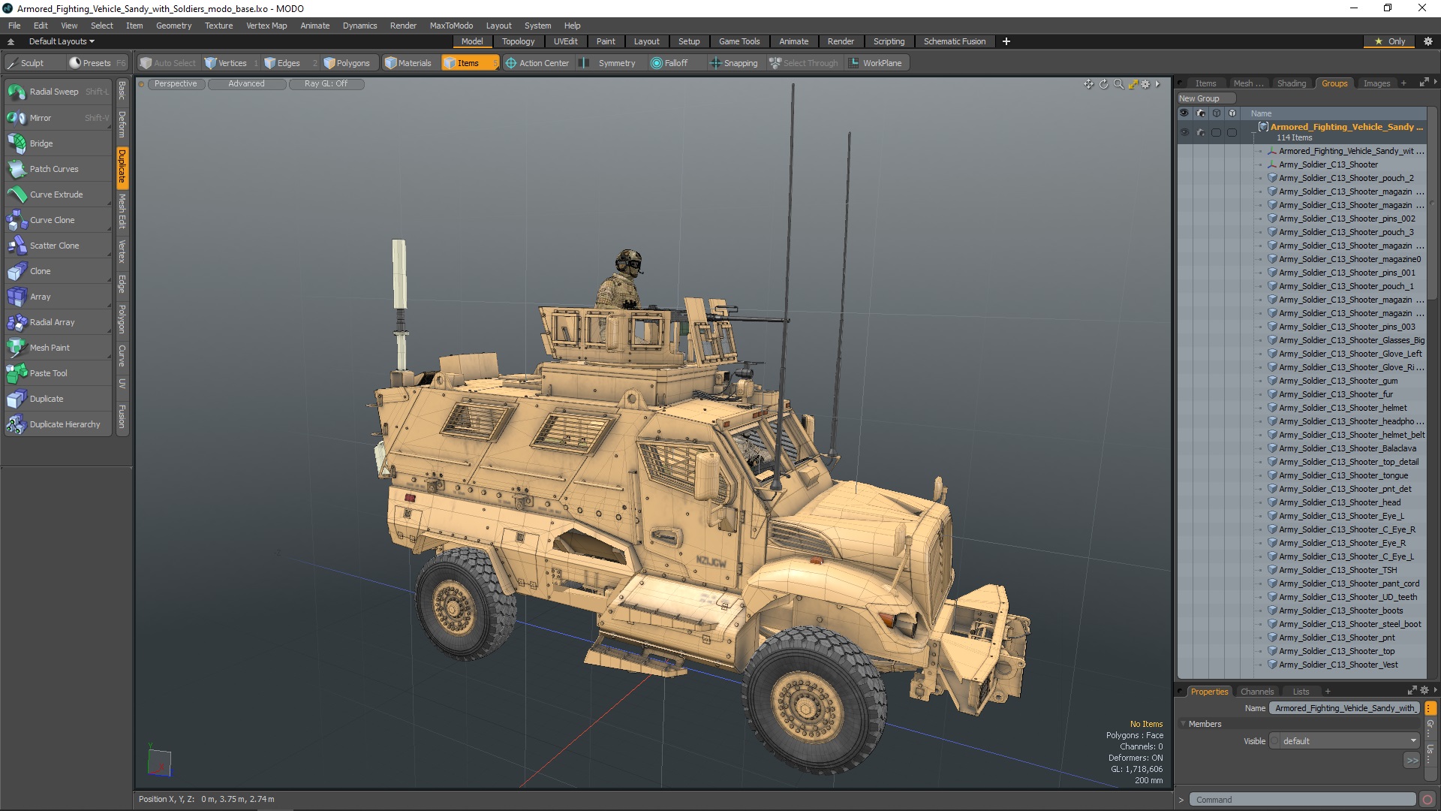Pick the Curve Extrude tool
Viewport: 1441px width, 811px height.
pos(58,194)
